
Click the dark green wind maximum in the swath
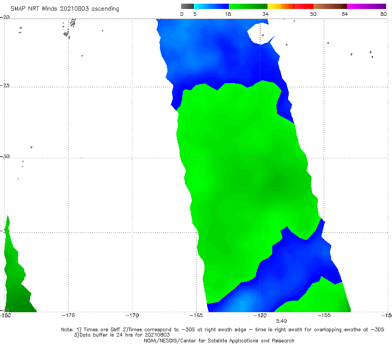[278, 183]
